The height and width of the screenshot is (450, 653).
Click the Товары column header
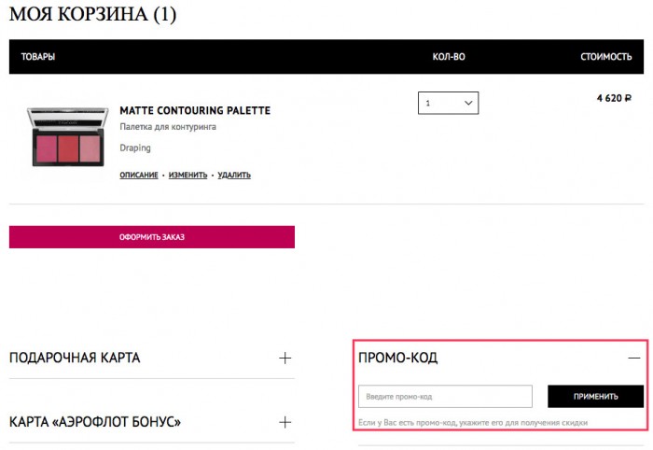(38, 57)
